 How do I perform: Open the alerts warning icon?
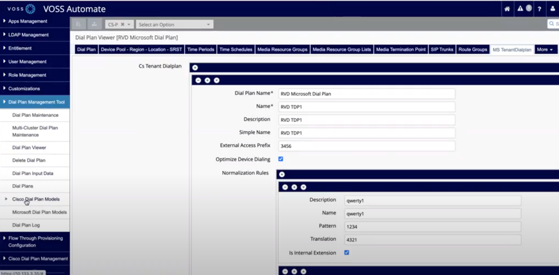click(520, 9)
